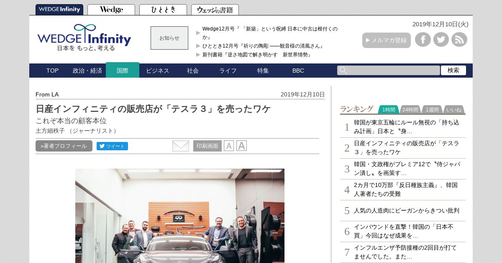Click the ランキング heading
The height and width of the screenshot is (263, 502).
pyautogui.click(x=356, y=109)
